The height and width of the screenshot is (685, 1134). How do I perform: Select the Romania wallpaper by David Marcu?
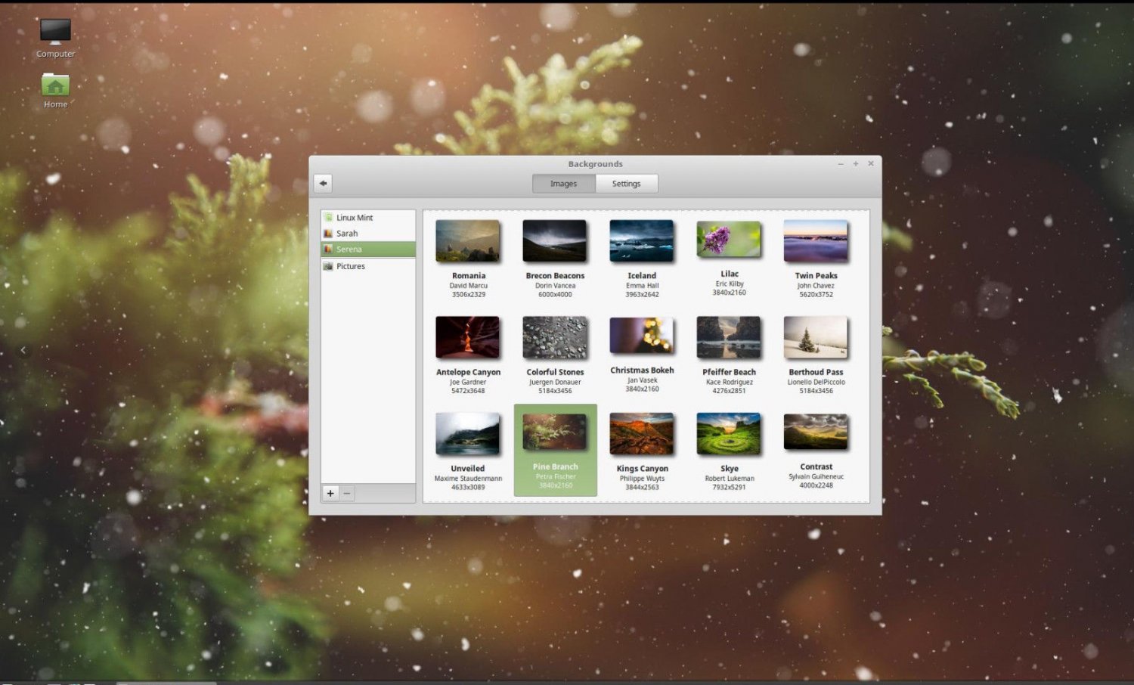(x=467, y=240)
